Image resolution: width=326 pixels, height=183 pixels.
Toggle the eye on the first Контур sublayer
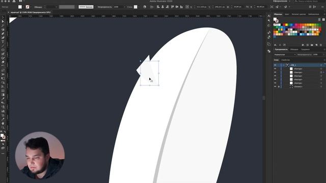[275, 69]
